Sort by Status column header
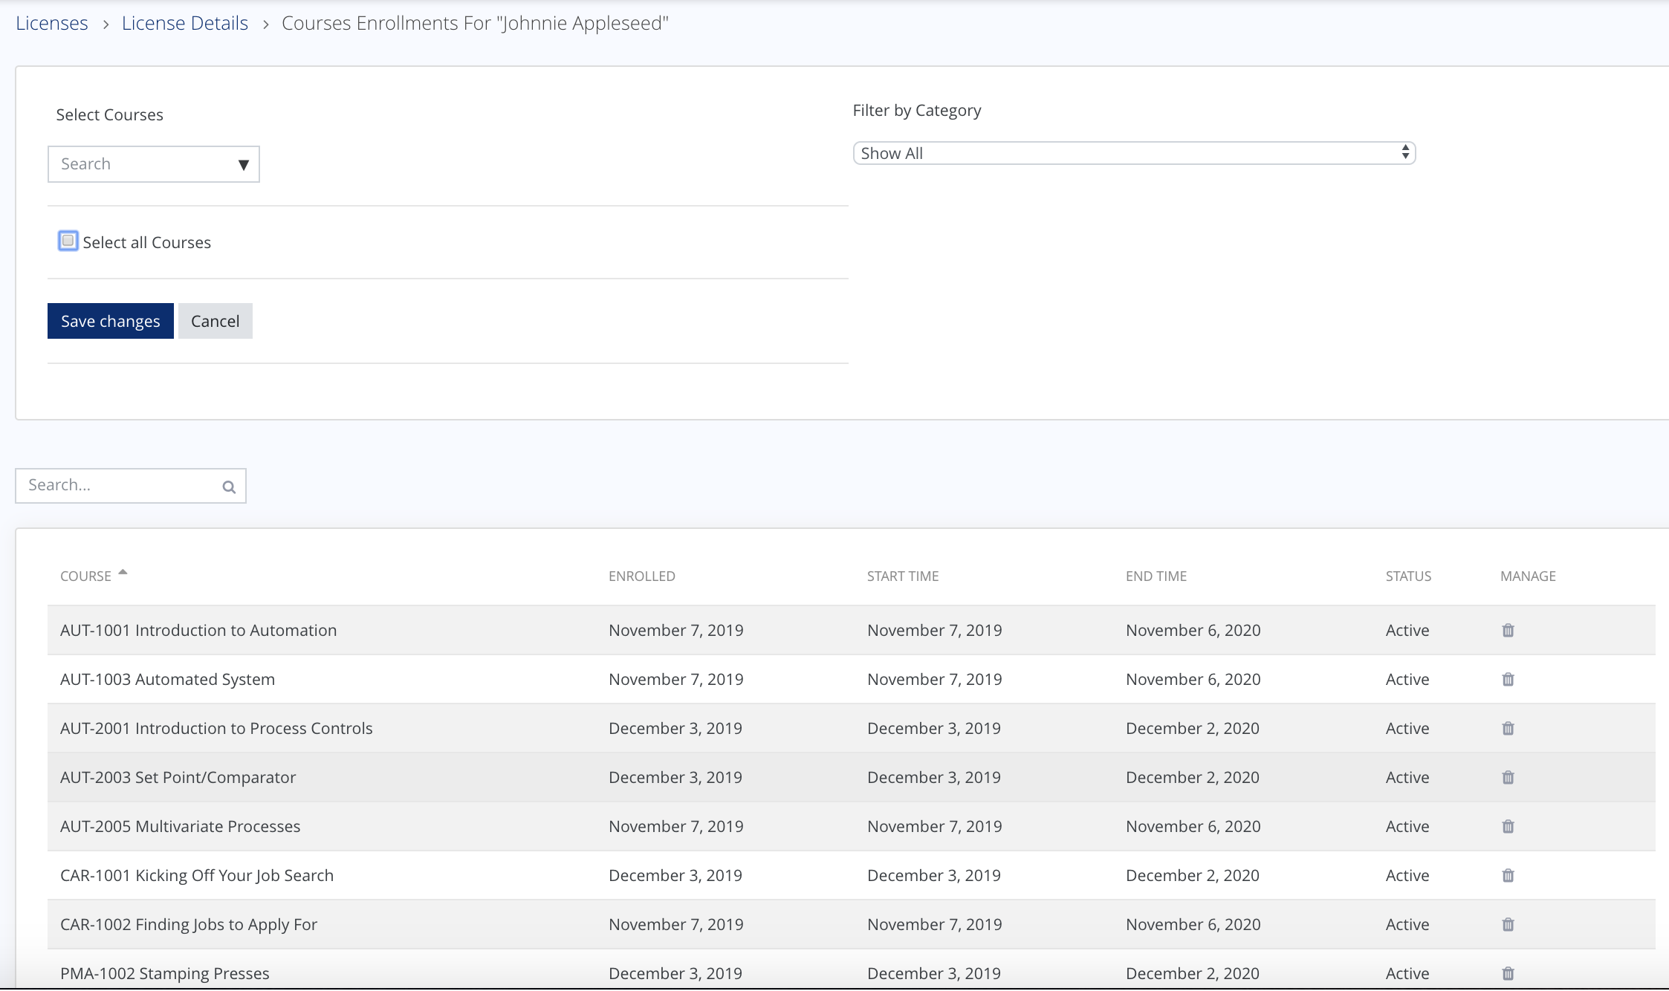This screenshot has height=991, width=1669. click(1407, 576)
